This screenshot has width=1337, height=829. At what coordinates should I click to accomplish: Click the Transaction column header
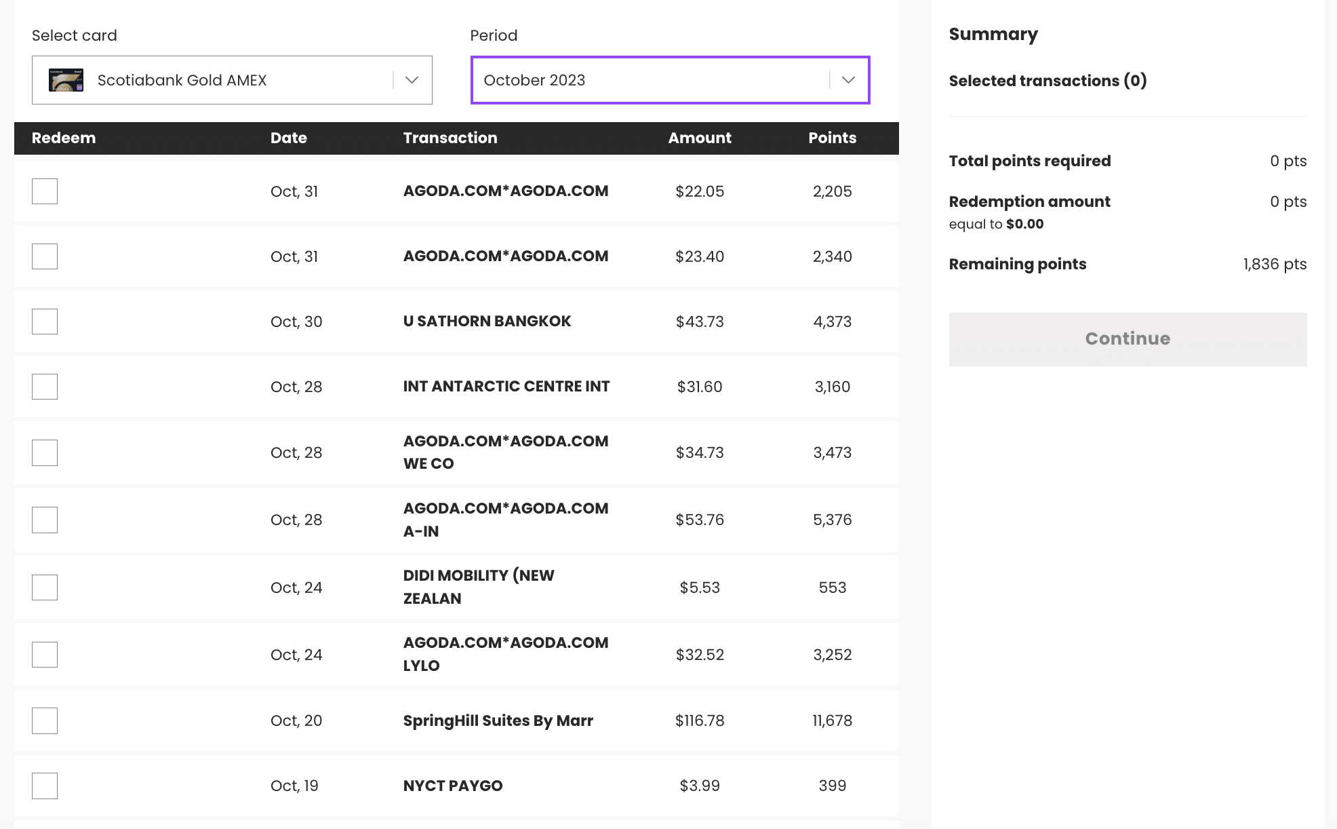click(450, 138)
